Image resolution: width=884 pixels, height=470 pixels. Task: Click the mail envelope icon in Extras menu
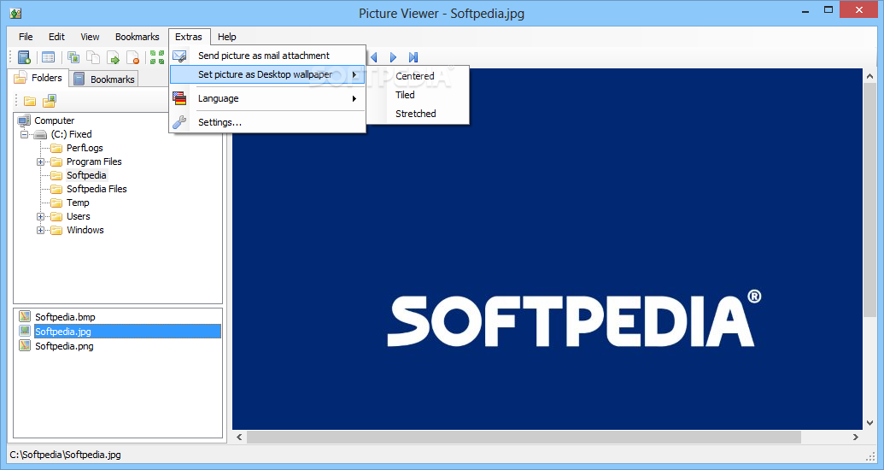click(180, 56)
